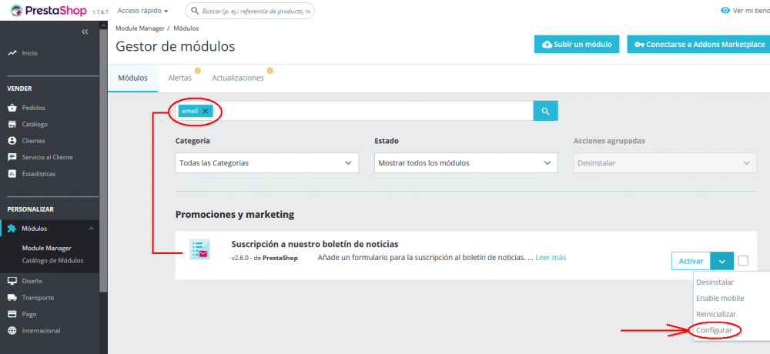Click the Promociones y marketing heading
The image size is (770, 354).
pyautogui.click(x=235, y=215)
